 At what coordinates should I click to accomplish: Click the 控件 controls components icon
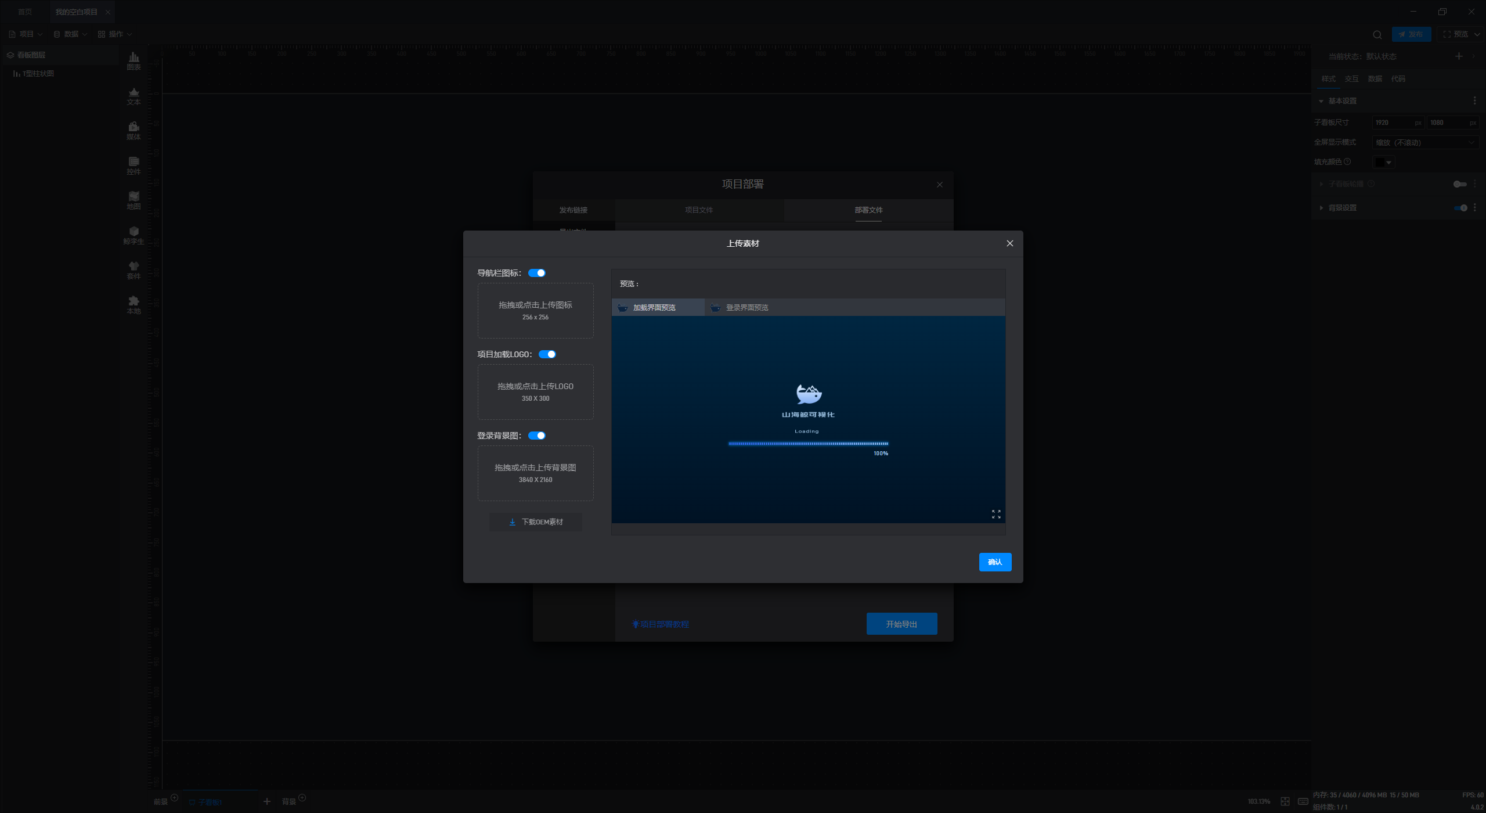134,166
